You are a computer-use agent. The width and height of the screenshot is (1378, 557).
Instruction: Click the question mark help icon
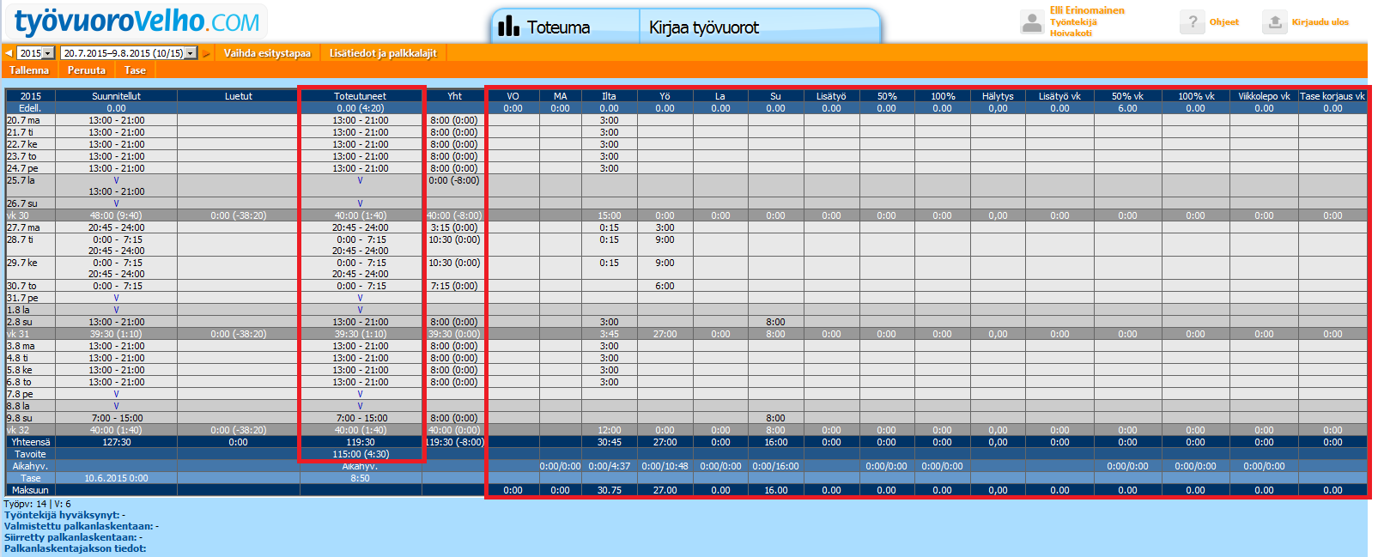click(x=1192, y=22)
